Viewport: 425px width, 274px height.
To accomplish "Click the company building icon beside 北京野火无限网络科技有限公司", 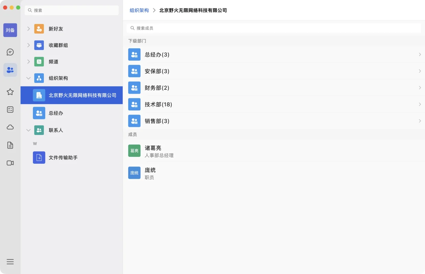I will click(x=39, y=95).
